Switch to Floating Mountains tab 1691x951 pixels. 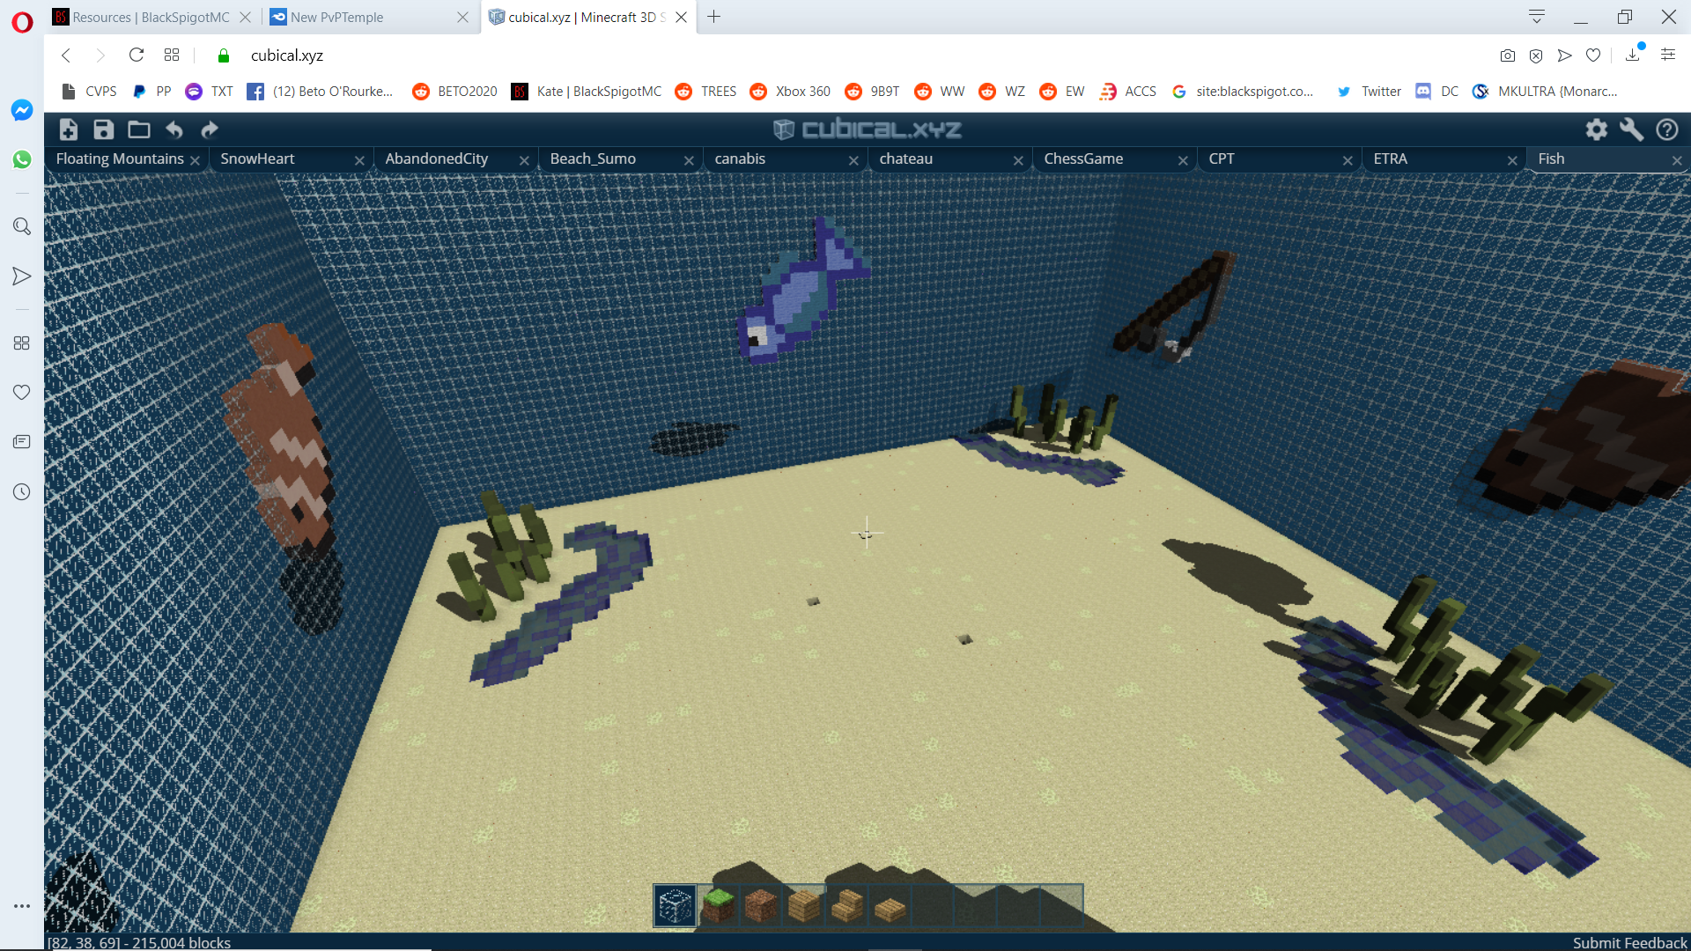[x=126, y=158]
